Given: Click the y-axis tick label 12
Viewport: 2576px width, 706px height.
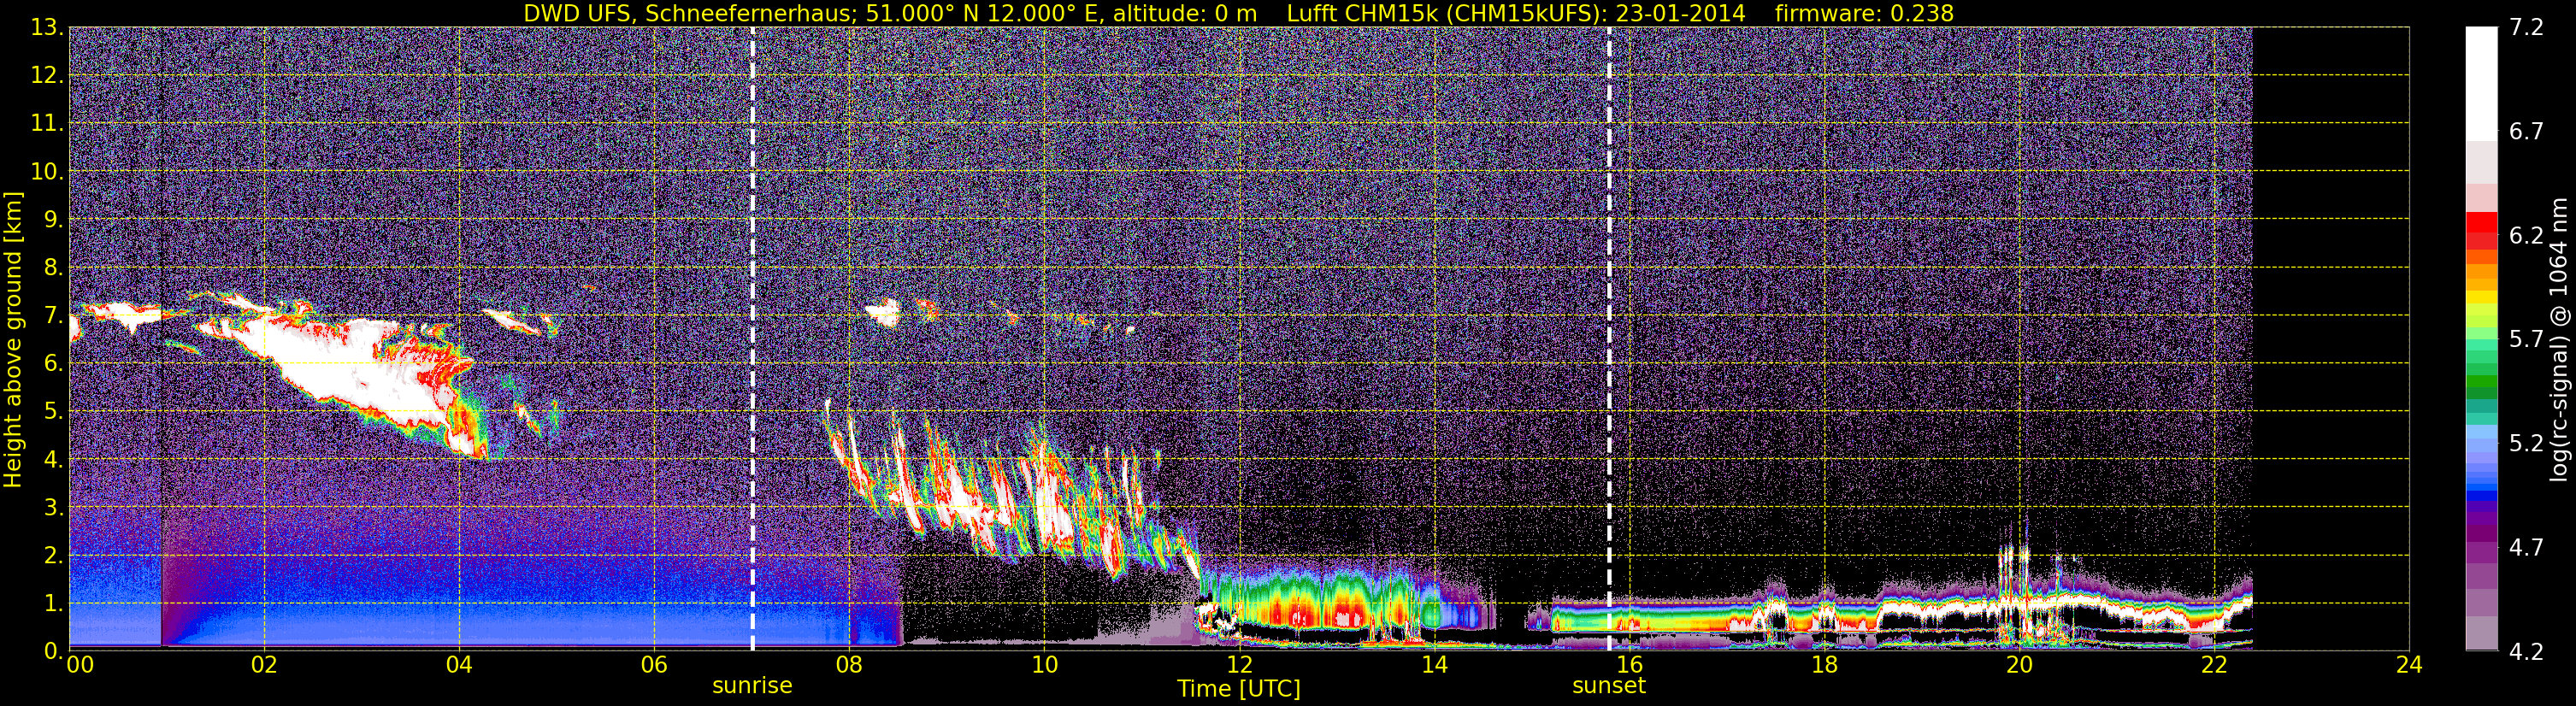Looking at the screenshot, I should coord(46,75).
